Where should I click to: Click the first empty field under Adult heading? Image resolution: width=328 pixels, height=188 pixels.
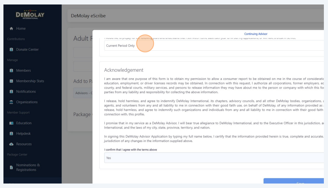point(83,52)
